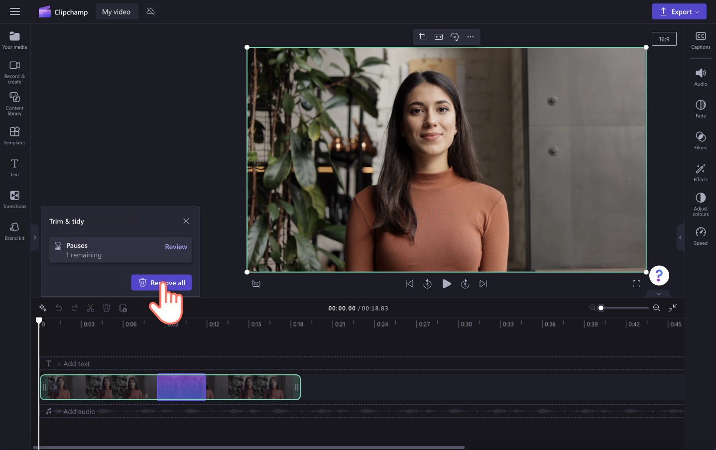Click the auto-compose sparkle icon in timeline toolbar

pyautogui.click(x=43, y=308)
